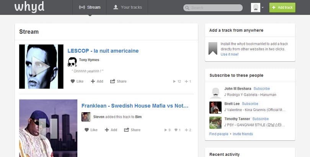Screen dimensions: 310x157
Task: Open the Invite friends link
Action: [243, 134]
